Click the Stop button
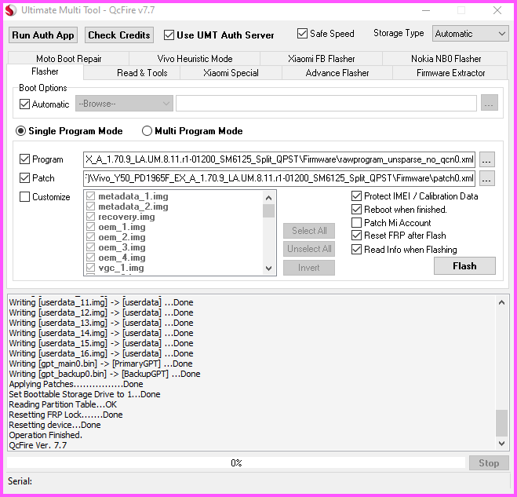The height and width of the screenshot is (497, 517). coord(489,463)
